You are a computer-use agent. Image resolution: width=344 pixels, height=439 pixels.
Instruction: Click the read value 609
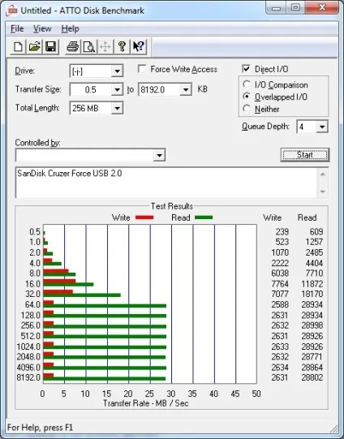point(316,232)
